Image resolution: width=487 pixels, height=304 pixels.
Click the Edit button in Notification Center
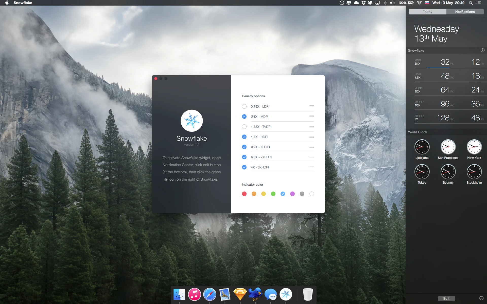click(446, 298)
